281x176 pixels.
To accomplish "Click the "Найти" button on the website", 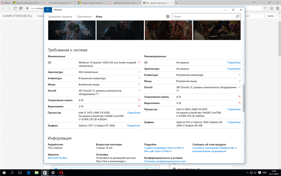I will pyautogui.click(x=270, y=16).
